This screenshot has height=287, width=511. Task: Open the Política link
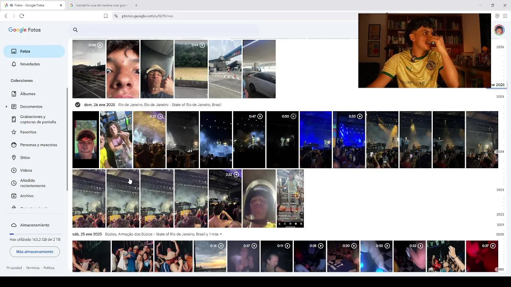(49, 268)
